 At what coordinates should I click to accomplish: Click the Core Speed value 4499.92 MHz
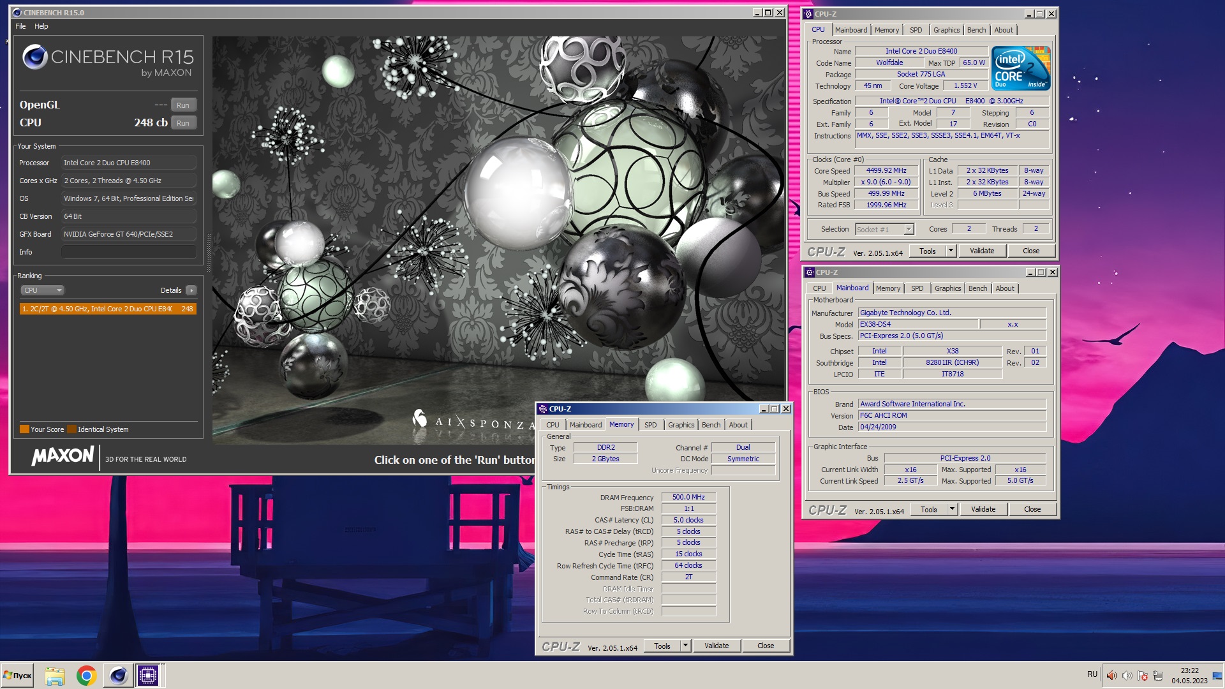coord(886,171)
